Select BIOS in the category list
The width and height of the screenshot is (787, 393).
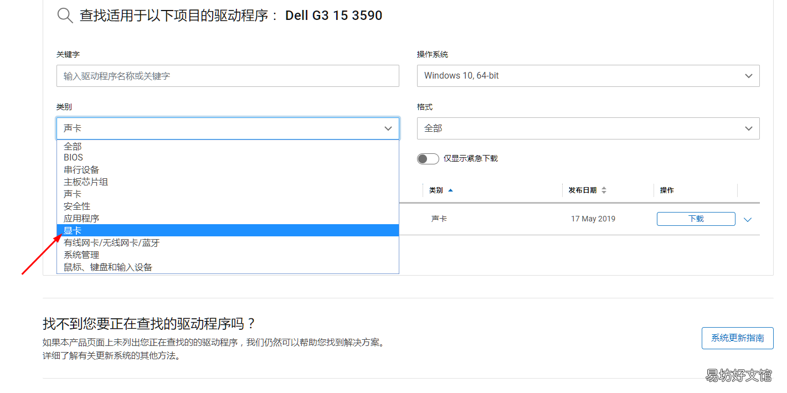pos(228,158)
